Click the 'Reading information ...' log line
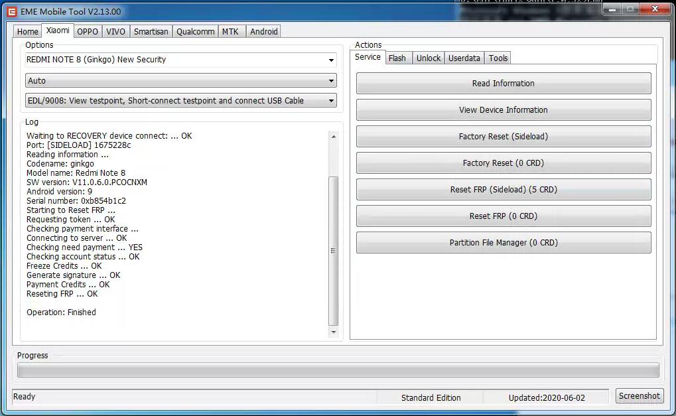Image resolution: width=676 pixels, height=416 pixels. point(67,155)
